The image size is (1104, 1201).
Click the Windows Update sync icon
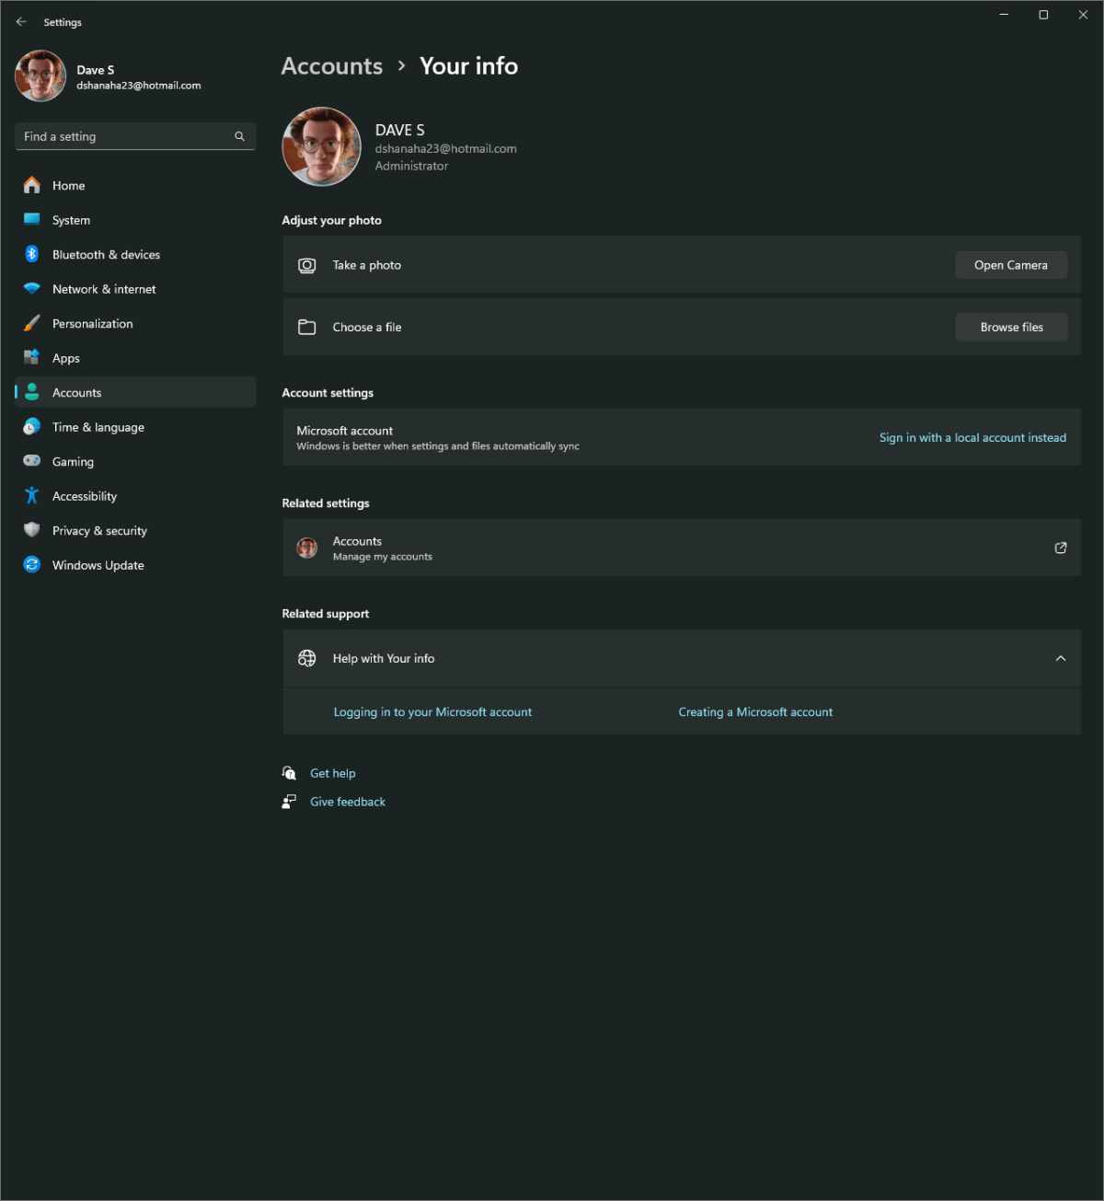click(32, 565)
